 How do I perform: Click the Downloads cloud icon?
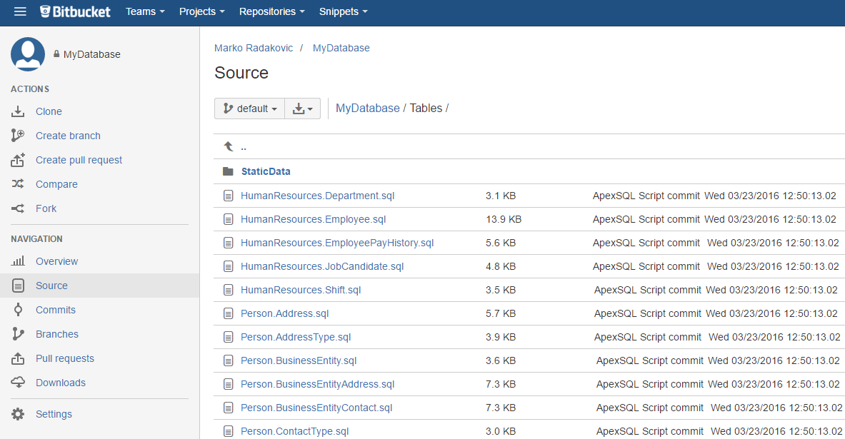(18, 383)
